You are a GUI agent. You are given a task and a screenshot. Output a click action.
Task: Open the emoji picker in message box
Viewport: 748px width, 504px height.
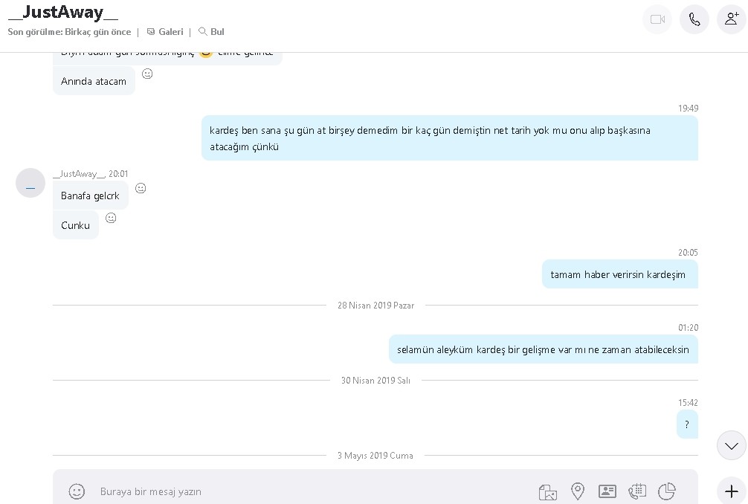[77, 491]
